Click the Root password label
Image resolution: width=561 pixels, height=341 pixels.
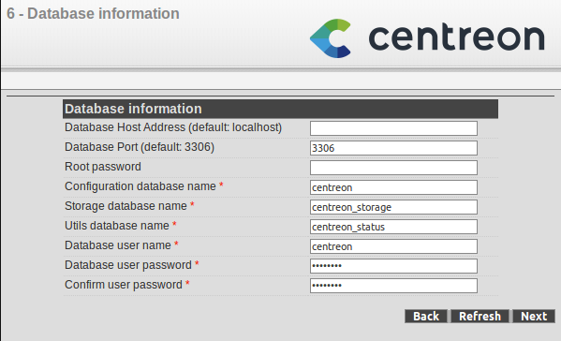coord(103,167)
